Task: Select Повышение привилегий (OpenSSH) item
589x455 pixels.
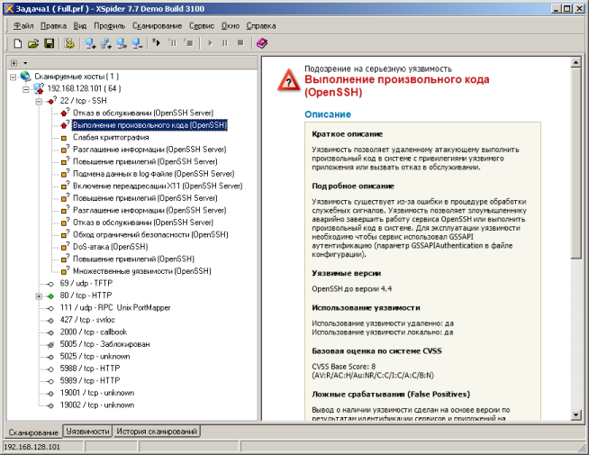Action: (133, 259)
